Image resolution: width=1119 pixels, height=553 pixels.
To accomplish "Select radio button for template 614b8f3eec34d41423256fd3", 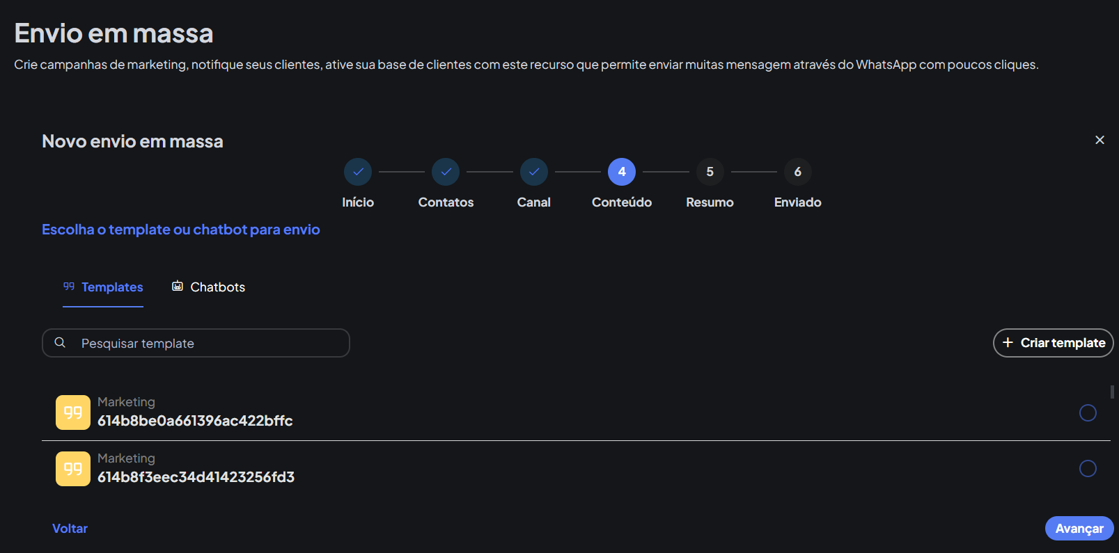I will point(1087,469).
